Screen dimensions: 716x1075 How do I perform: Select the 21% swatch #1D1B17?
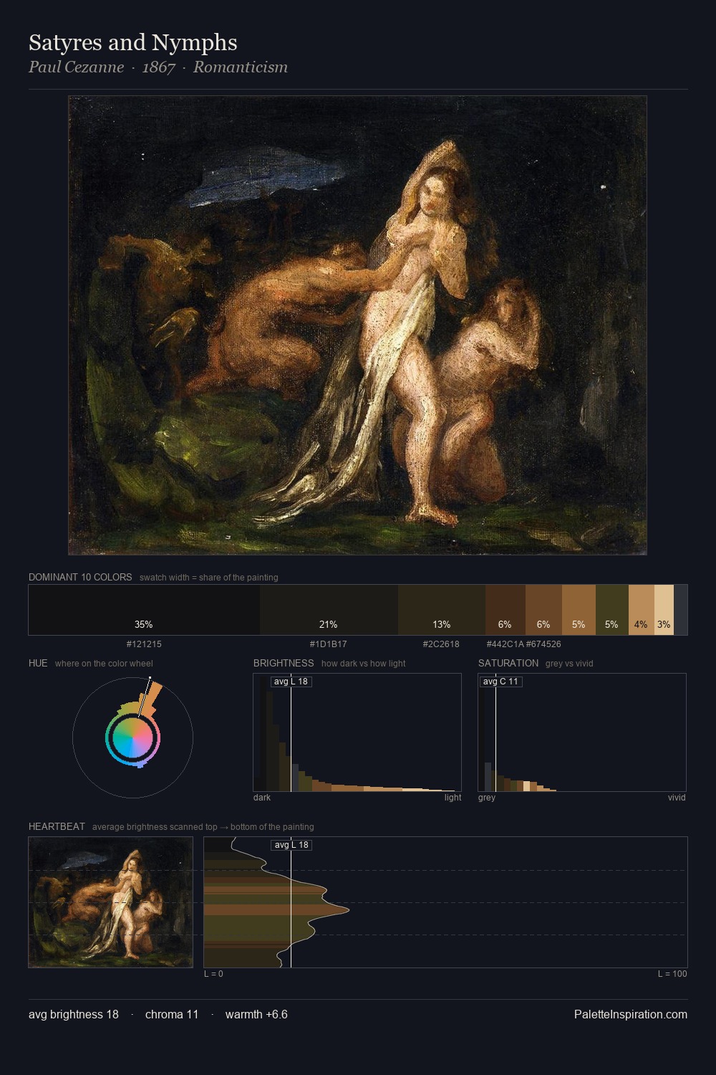click(329, 610)
